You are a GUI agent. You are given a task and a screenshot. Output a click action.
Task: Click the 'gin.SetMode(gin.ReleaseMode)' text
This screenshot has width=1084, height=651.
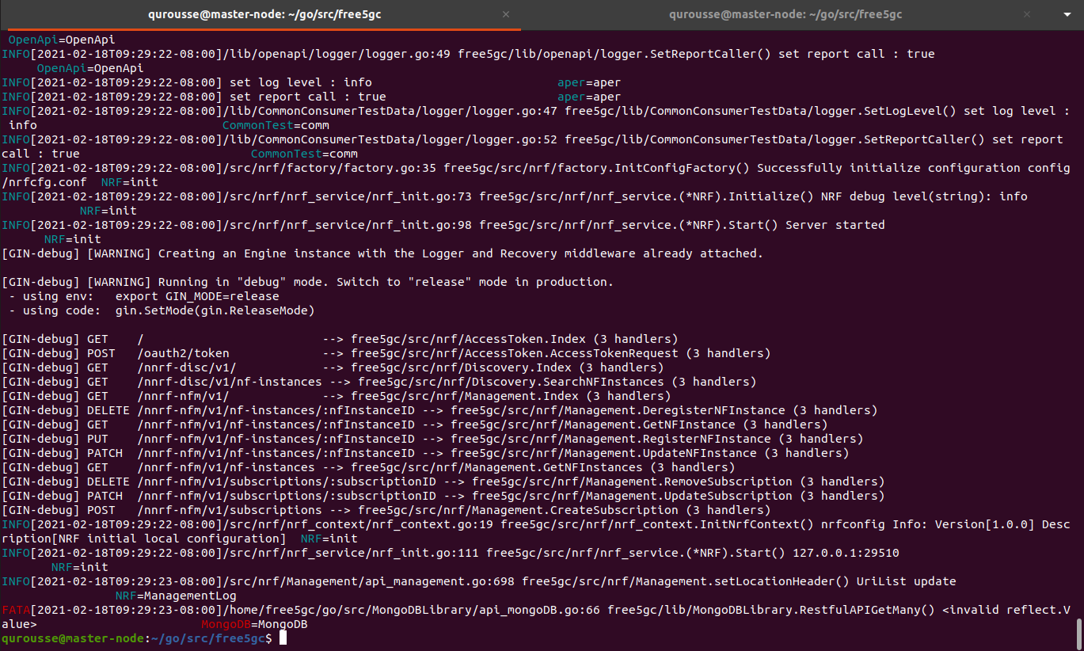215,310
